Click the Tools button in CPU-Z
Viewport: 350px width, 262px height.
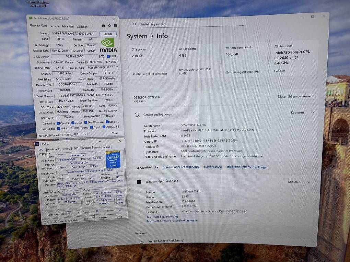pyautogui.click(x=85, y=219)
